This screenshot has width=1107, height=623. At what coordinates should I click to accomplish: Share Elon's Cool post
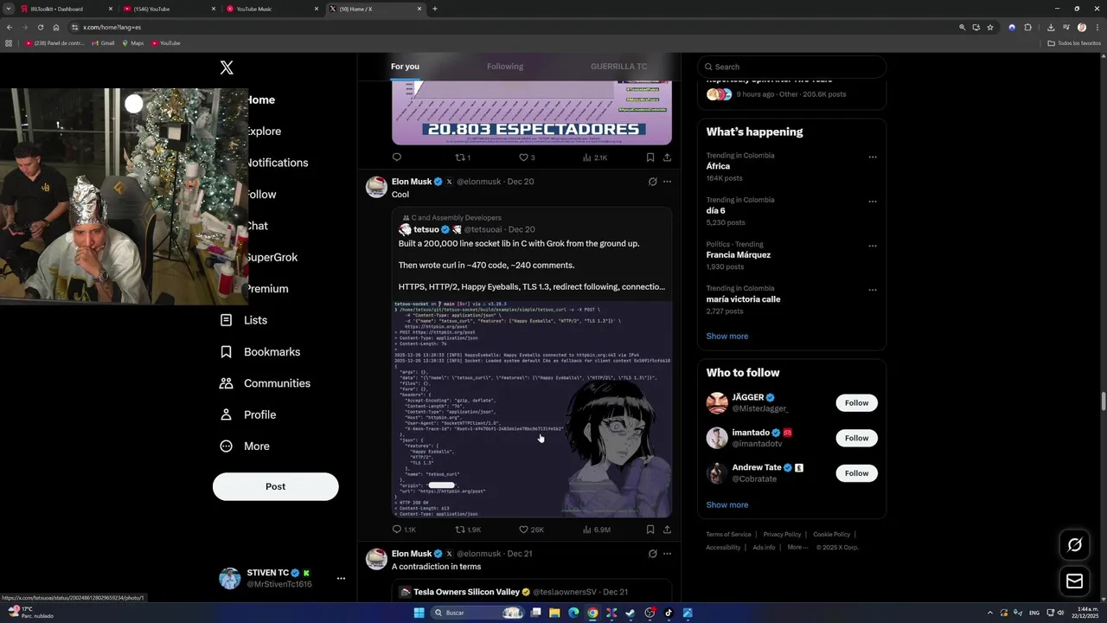[x=667, y=530]
